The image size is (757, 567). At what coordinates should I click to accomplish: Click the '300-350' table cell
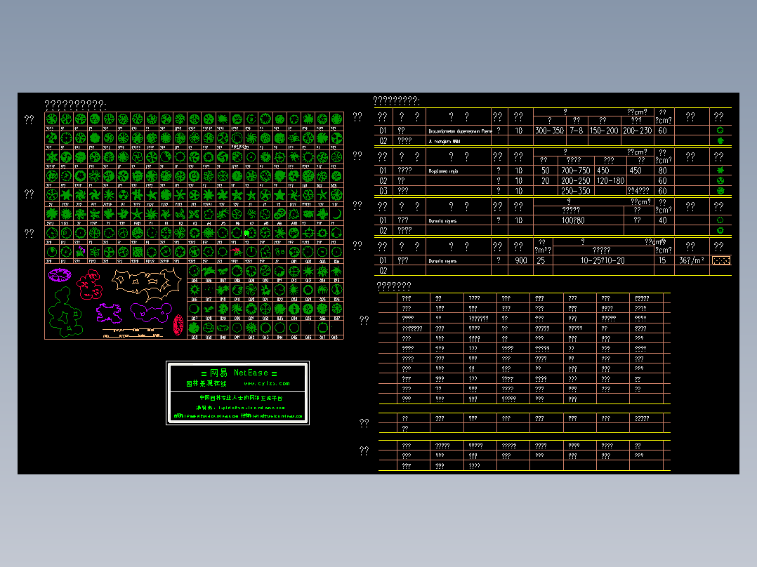pyautogui.click(x=549, y=131)
